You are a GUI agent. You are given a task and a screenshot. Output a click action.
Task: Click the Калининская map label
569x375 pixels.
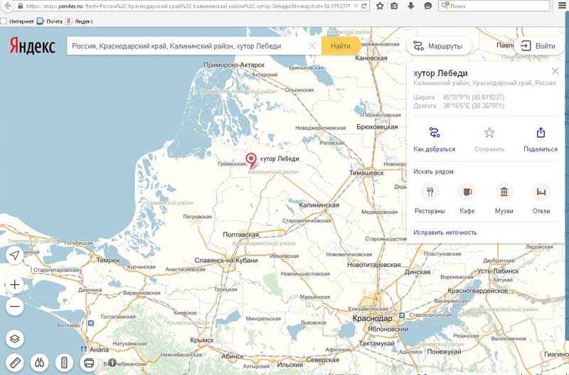(319, 205)
